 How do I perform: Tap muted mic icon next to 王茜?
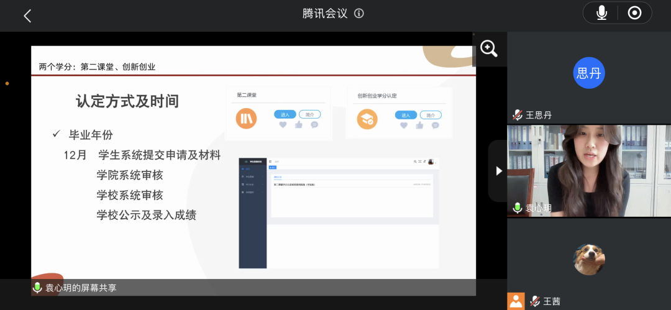535,301
